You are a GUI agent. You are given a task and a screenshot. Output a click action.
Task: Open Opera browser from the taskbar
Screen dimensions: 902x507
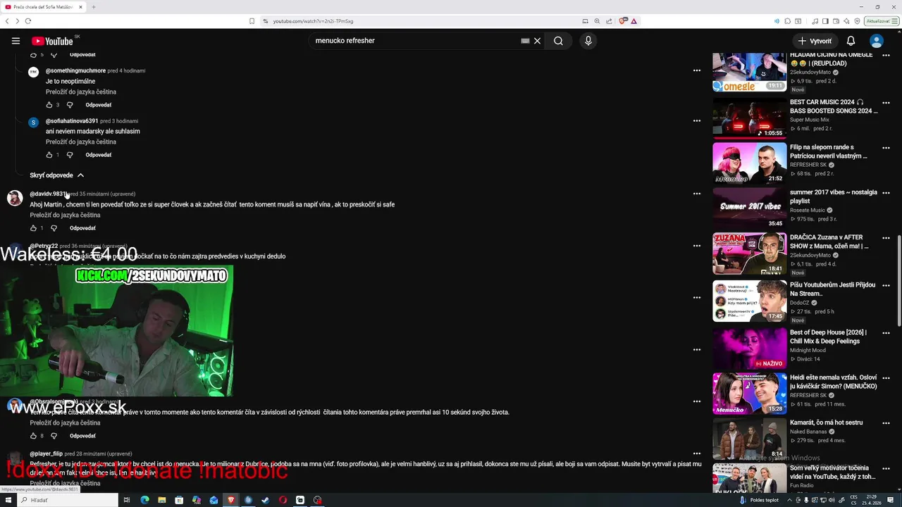coord(283,500)
